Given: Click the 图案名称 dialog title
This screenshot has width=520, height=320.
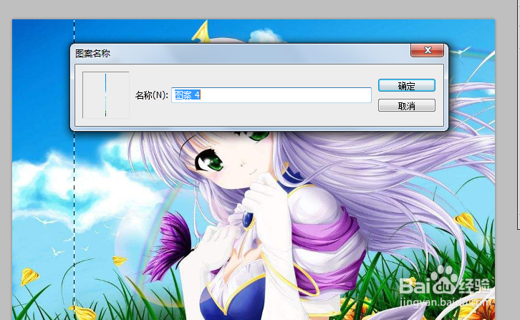Looking at the screenshot, I should pyautogui.click(x=92, y=54).
